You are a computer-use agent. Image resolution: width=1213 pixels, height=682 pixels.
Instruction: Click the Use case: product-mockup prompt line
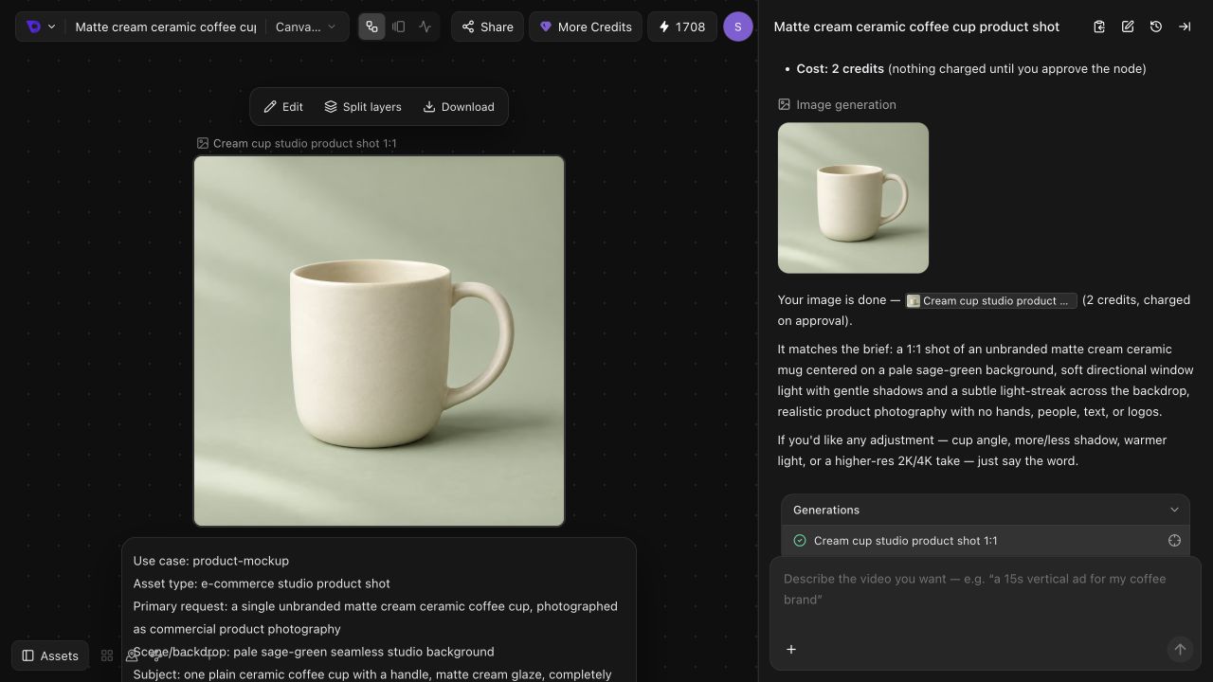coord(211,561)
